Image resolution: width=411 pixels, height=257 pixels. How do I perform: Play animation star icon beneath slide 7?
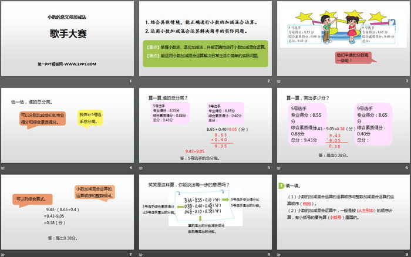[x=2, y=255]
